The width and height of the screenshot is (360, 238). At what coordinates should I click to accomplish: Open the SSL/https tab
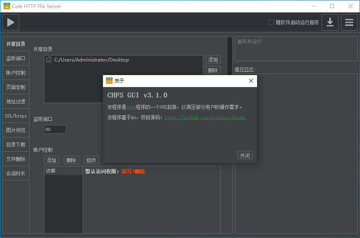[16, 116]
